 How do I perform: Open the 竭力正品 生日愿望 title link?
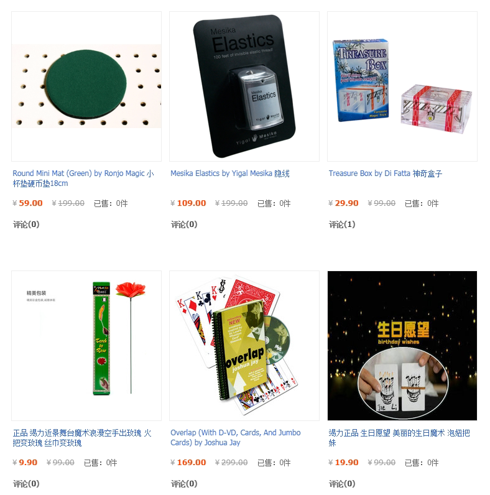pyautogui.click(x=399, y=438)
